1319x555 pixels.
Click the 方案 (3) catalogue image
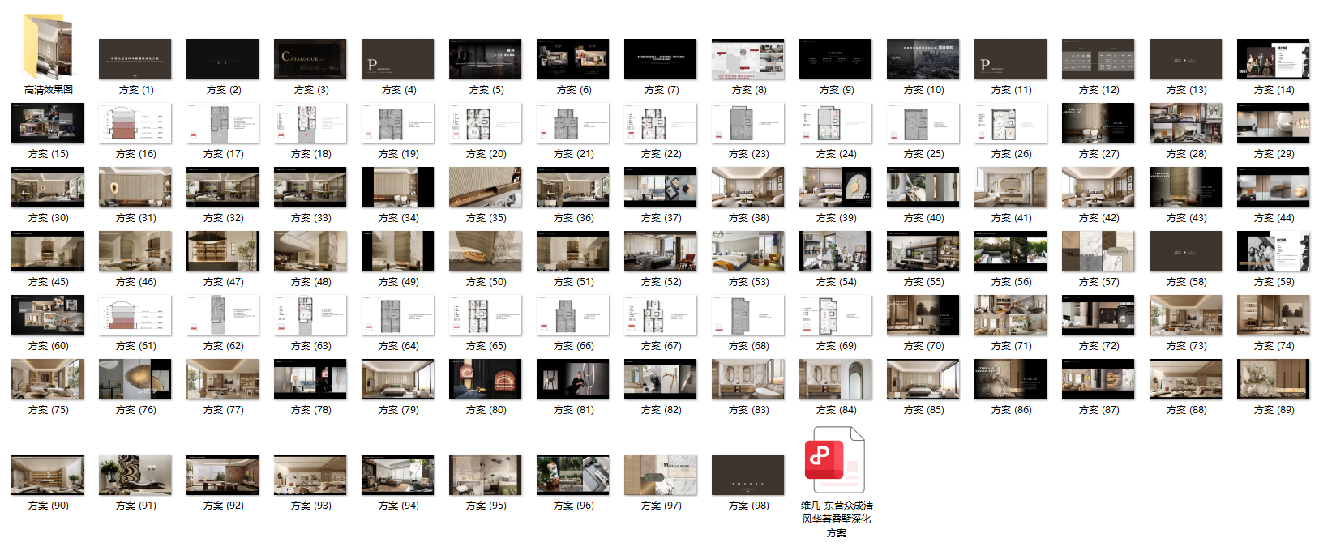310,59
